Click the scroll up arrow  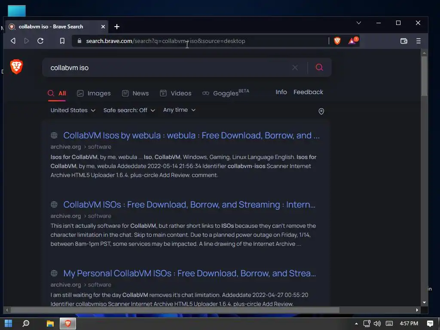[x=424, y=53]
